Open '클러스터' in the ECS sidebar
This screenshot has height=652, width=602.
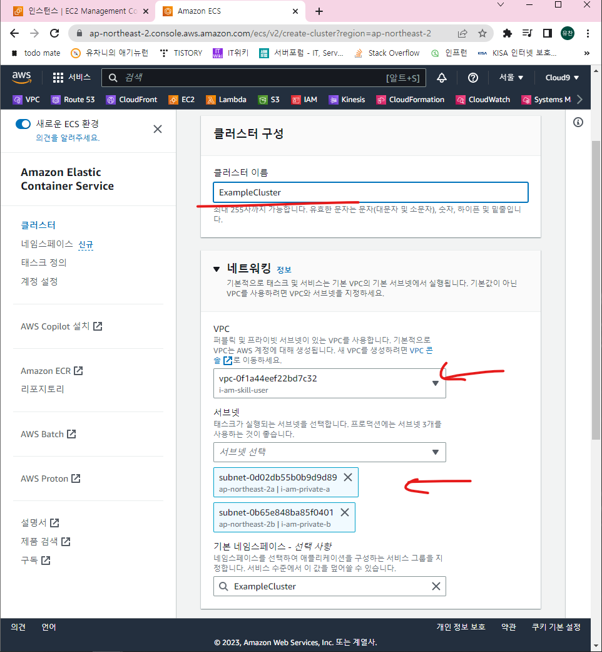click(x=38, y=225)
